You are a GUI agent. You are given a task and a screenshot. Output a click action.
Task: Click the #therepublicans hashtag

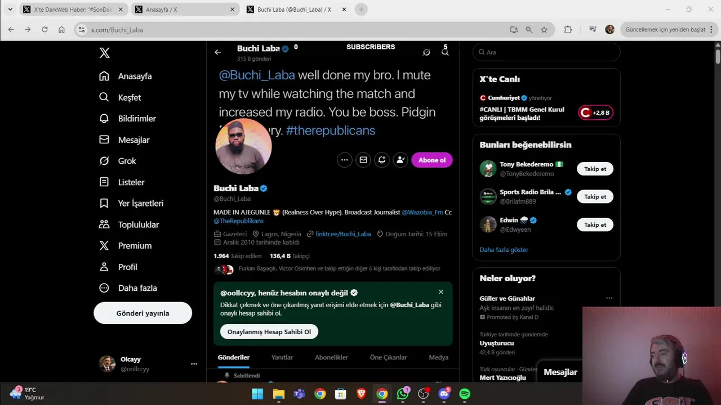tap(330, 130)
